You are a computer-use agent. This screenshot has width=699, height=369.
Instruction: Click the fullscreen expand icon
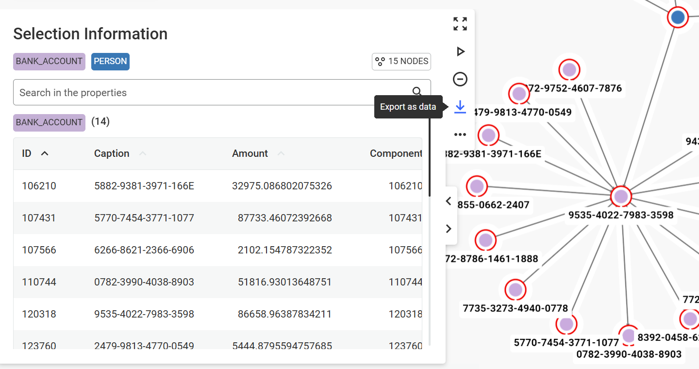coord(460,24)
